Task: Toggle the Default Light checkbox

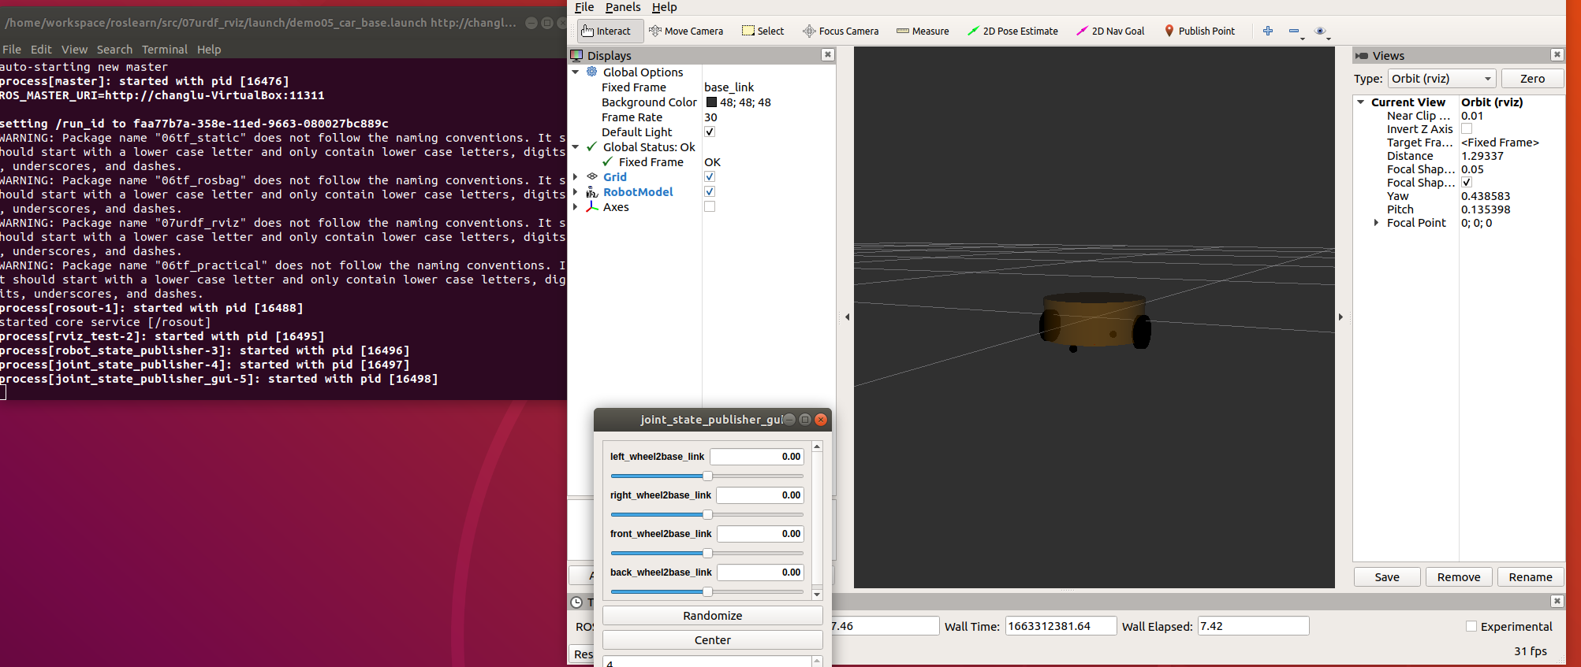Action: pyautogui.click(x=710, y=132)
